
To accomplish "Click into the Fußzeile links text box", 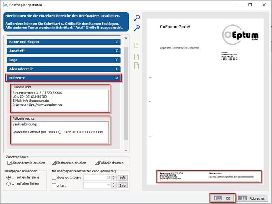I will pyautogui.click(x=60, y=100).
